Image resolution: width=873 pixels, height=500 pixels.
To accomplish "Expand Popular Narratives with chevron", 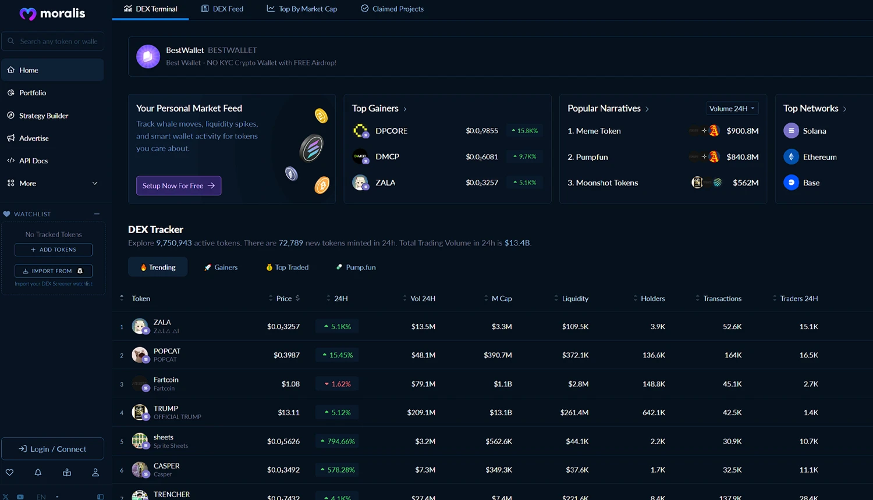I will pyautogui.click(x=647, y=109).
